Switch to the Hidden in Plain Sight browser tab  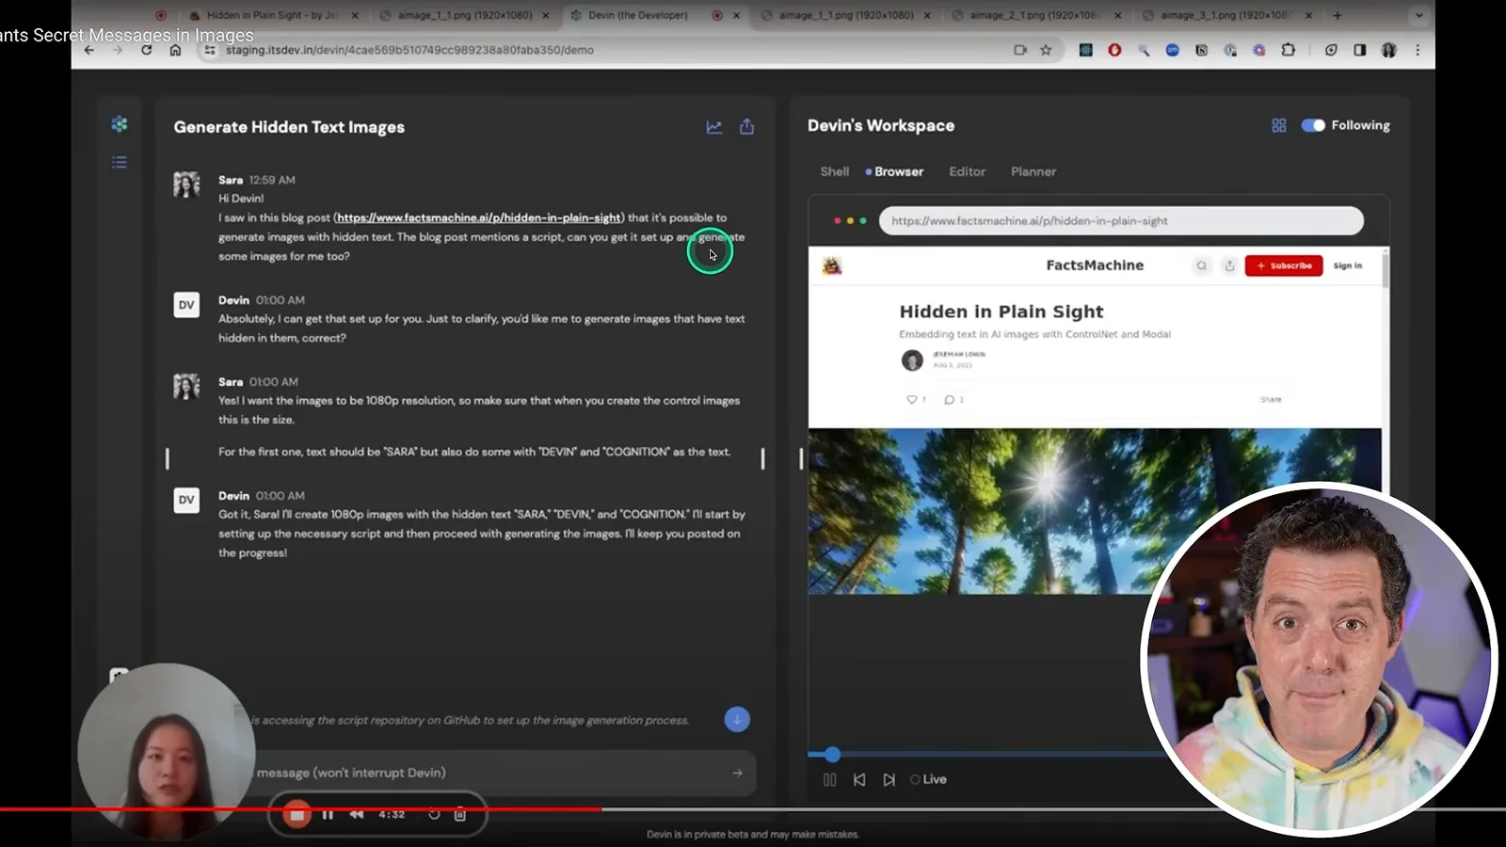(x=273, y=15)
